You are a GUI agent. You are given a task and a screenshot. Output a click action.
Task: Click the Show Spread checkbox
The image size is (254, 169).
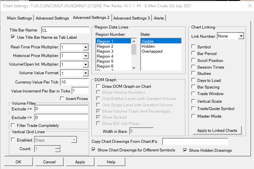pos(98,117)
